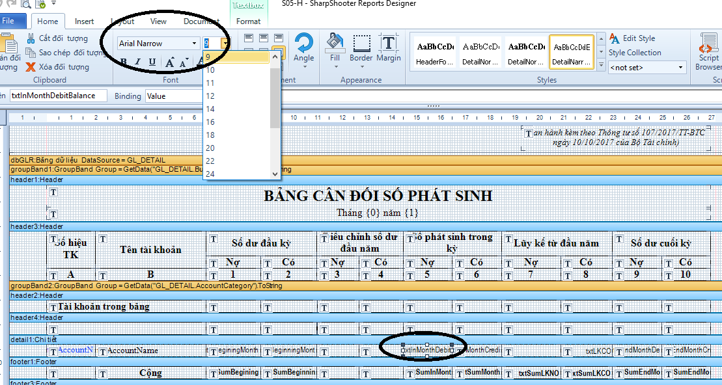The width and height of the screenshot is (722, 385).
Task: Click the document check icon in quick access toolbar
Action: 40,4
